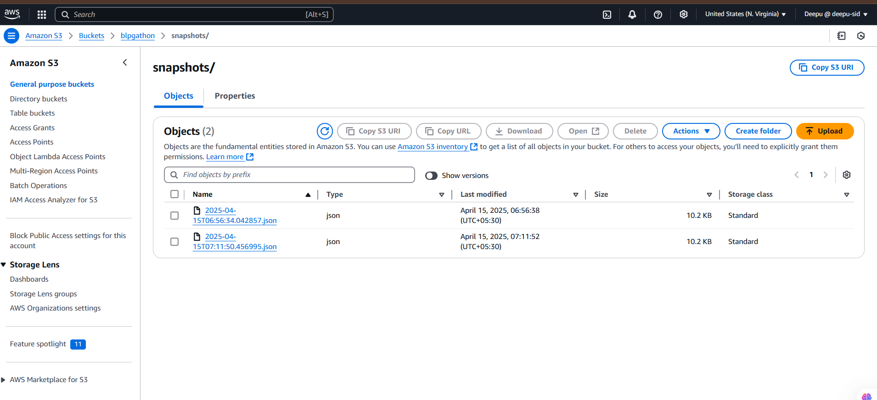Switch to the Properties tab
This screenshot has width=877, height=400.
point(235,96)
